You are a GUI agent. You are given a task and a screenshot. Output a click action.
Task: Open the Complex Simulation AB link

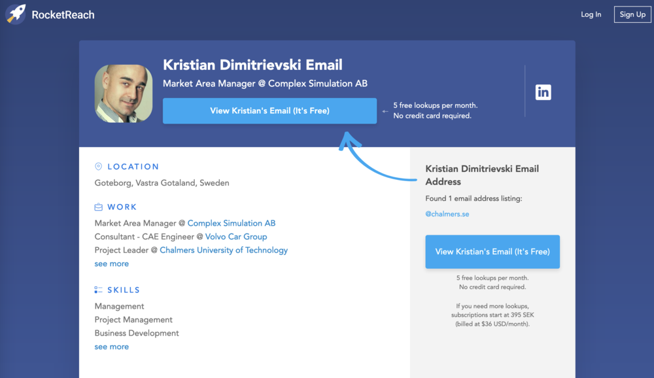click(232, 223)
